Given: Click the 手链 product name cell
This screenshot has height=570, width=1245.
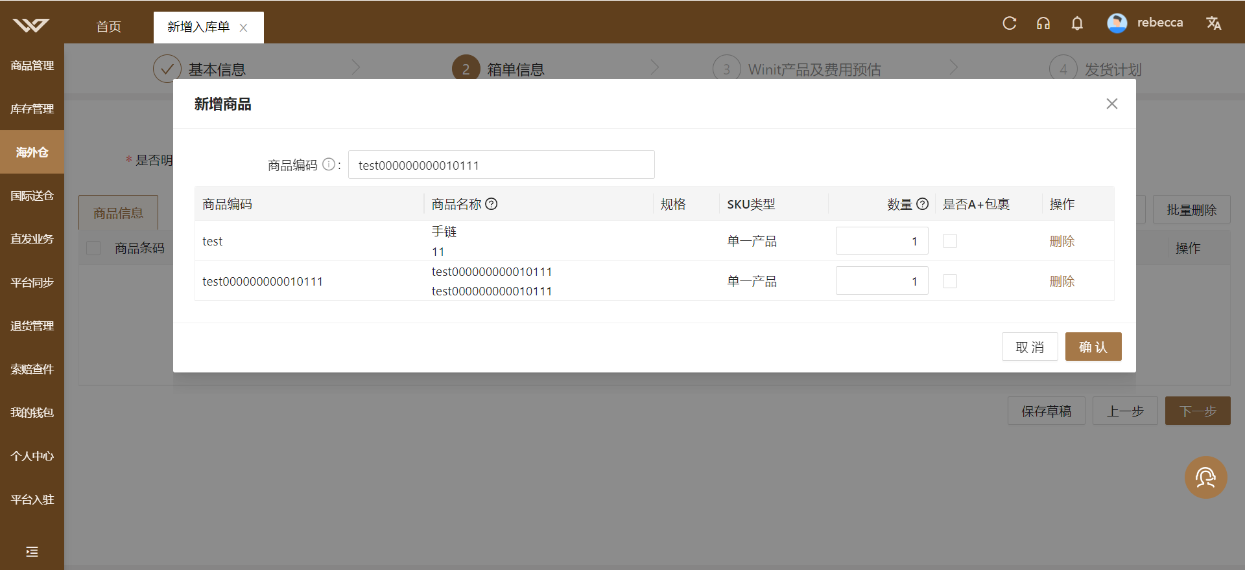Looking at the screenshot, I should 444,231.
